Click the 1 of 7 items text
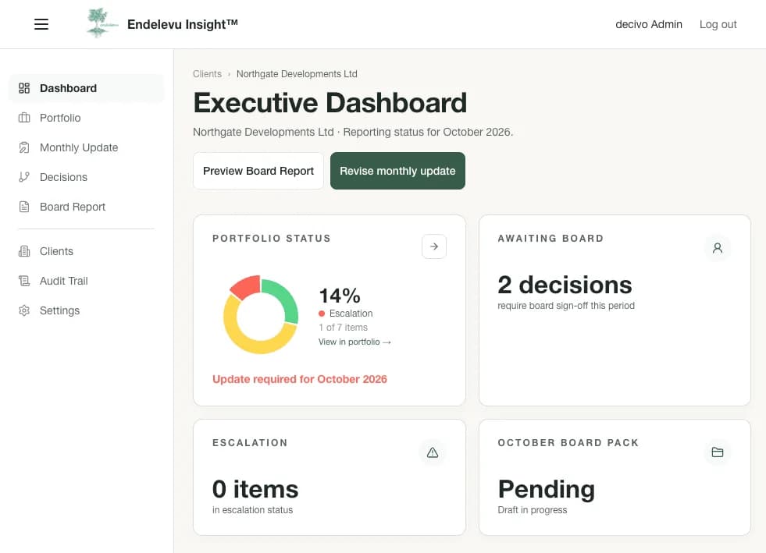 (x=343, y=328)
